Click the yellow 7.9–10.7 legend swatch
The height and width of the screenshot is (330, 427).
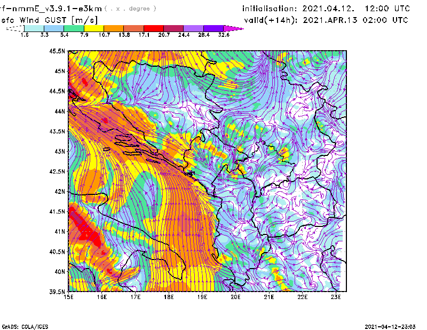(x=94, y=28)
